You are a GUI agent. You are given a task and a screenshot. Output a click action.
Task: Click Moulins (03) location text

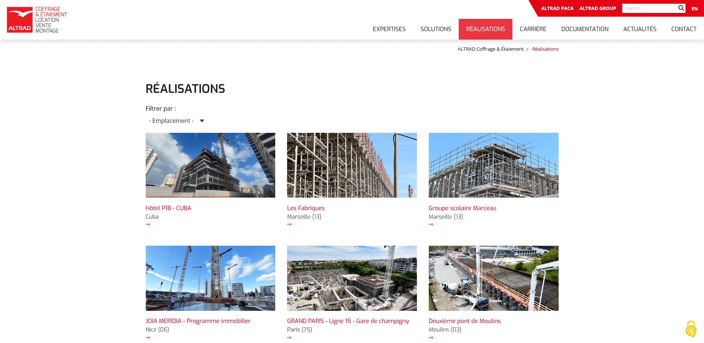(445, 329)
